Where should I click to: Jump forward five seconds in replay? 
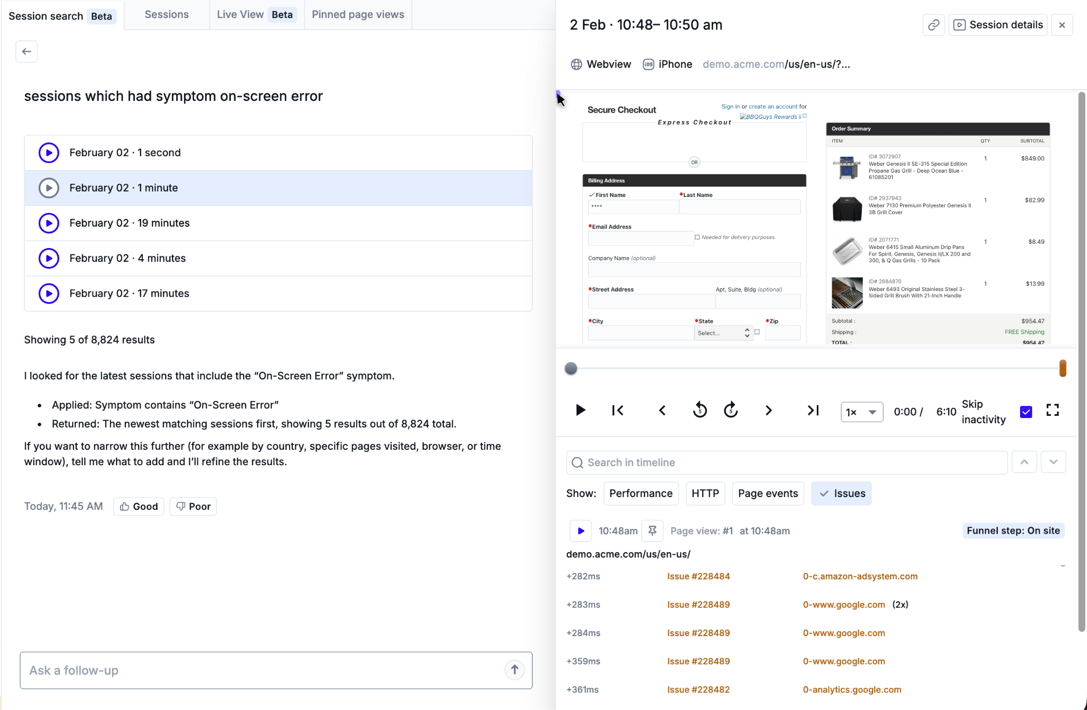pos(731,410)
